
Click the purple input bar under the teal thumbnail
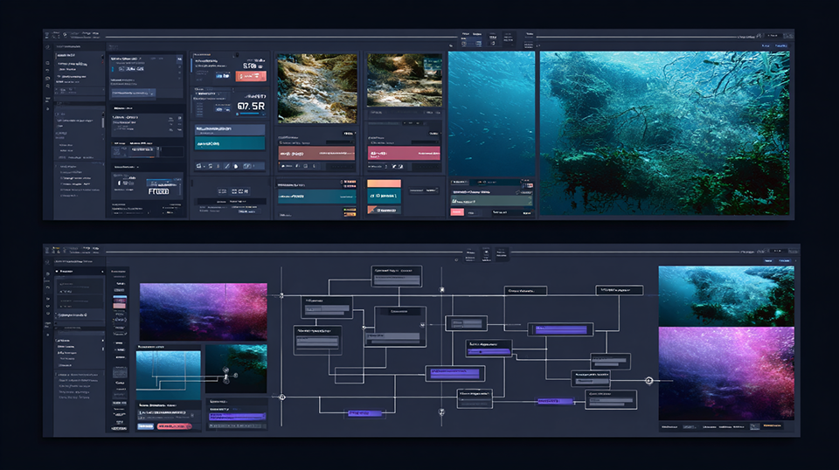[238, 417]
